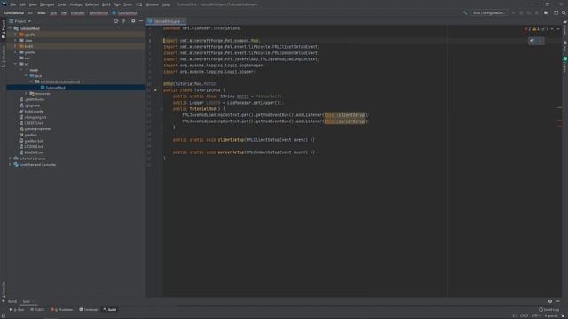Toggle the Project tool window side tab
Image resolution: width=568 pixels, height=319 pixels.
tap(4, 29)
